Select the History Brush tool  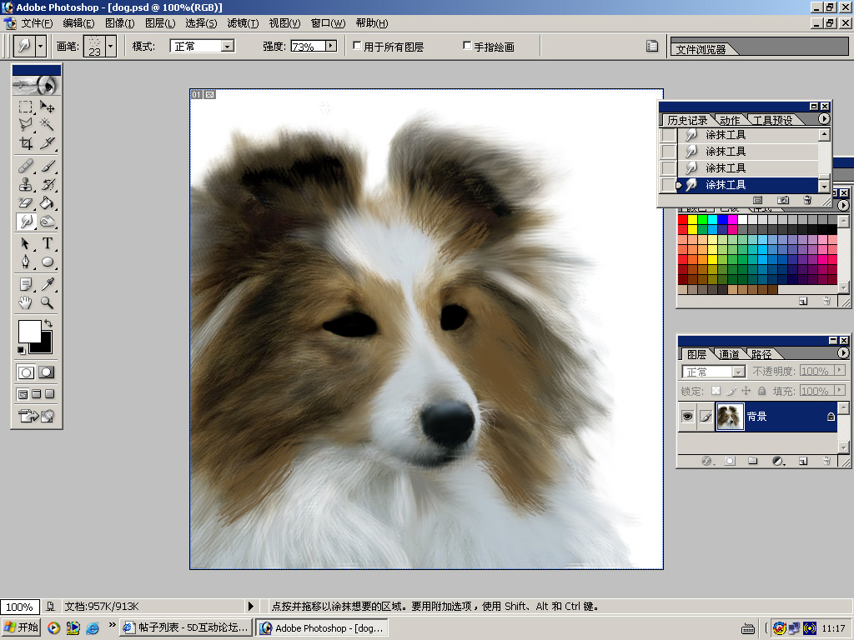point(48,184)
